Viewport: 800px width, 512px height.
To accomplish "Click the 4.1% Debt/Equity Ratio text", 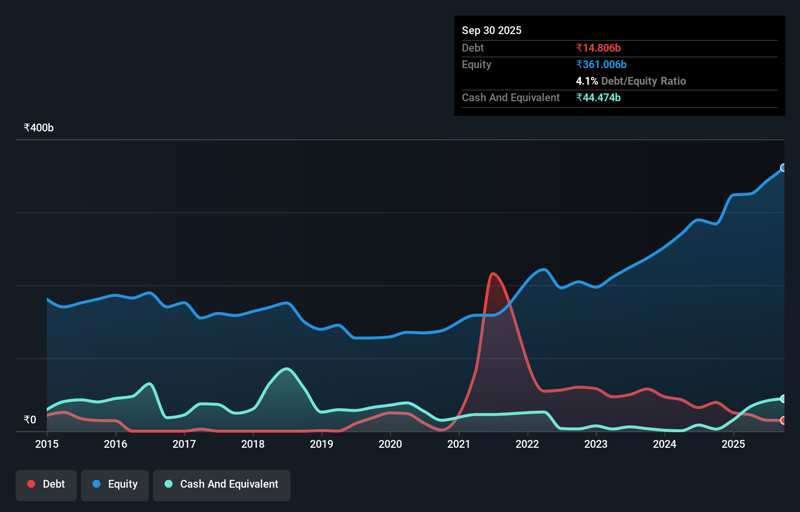I will coord(631,81).
